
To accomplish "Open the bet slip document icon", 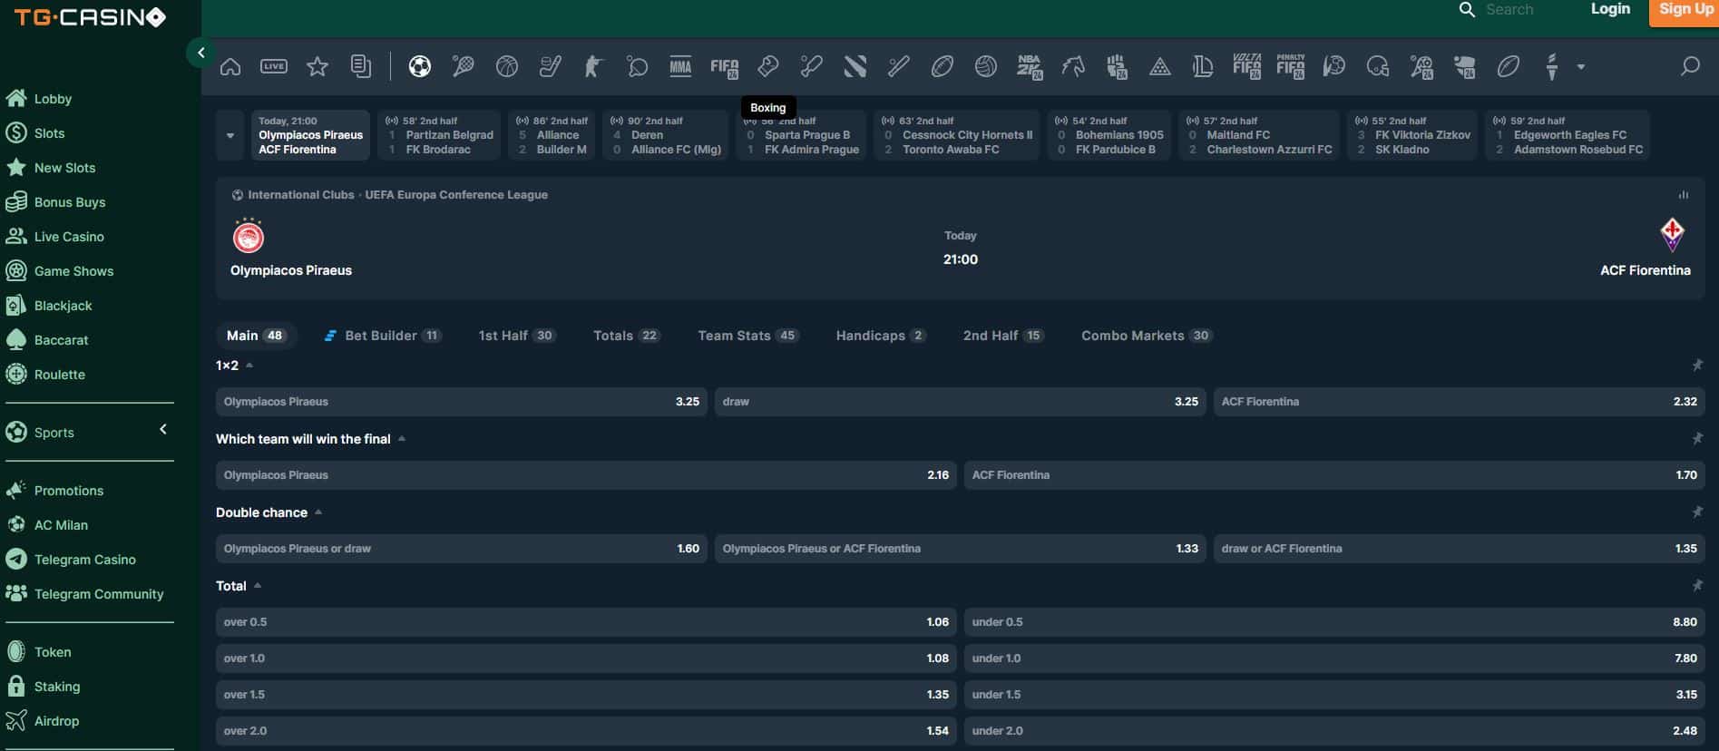I will [361, 66].
